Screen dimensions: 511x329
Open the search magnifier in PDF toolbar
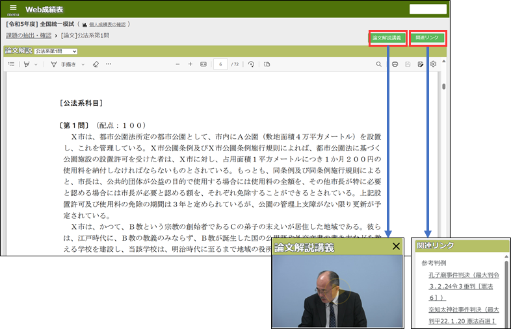pos(379,64)
